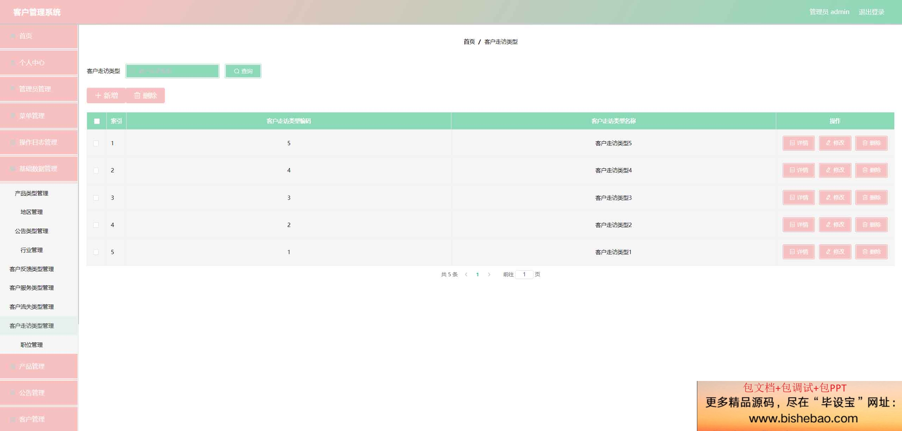The width and height of the screenshot is (902, 431).
Task: Expand the 菜单管理 sidebar menu
Action: click(x=39, y=116)
